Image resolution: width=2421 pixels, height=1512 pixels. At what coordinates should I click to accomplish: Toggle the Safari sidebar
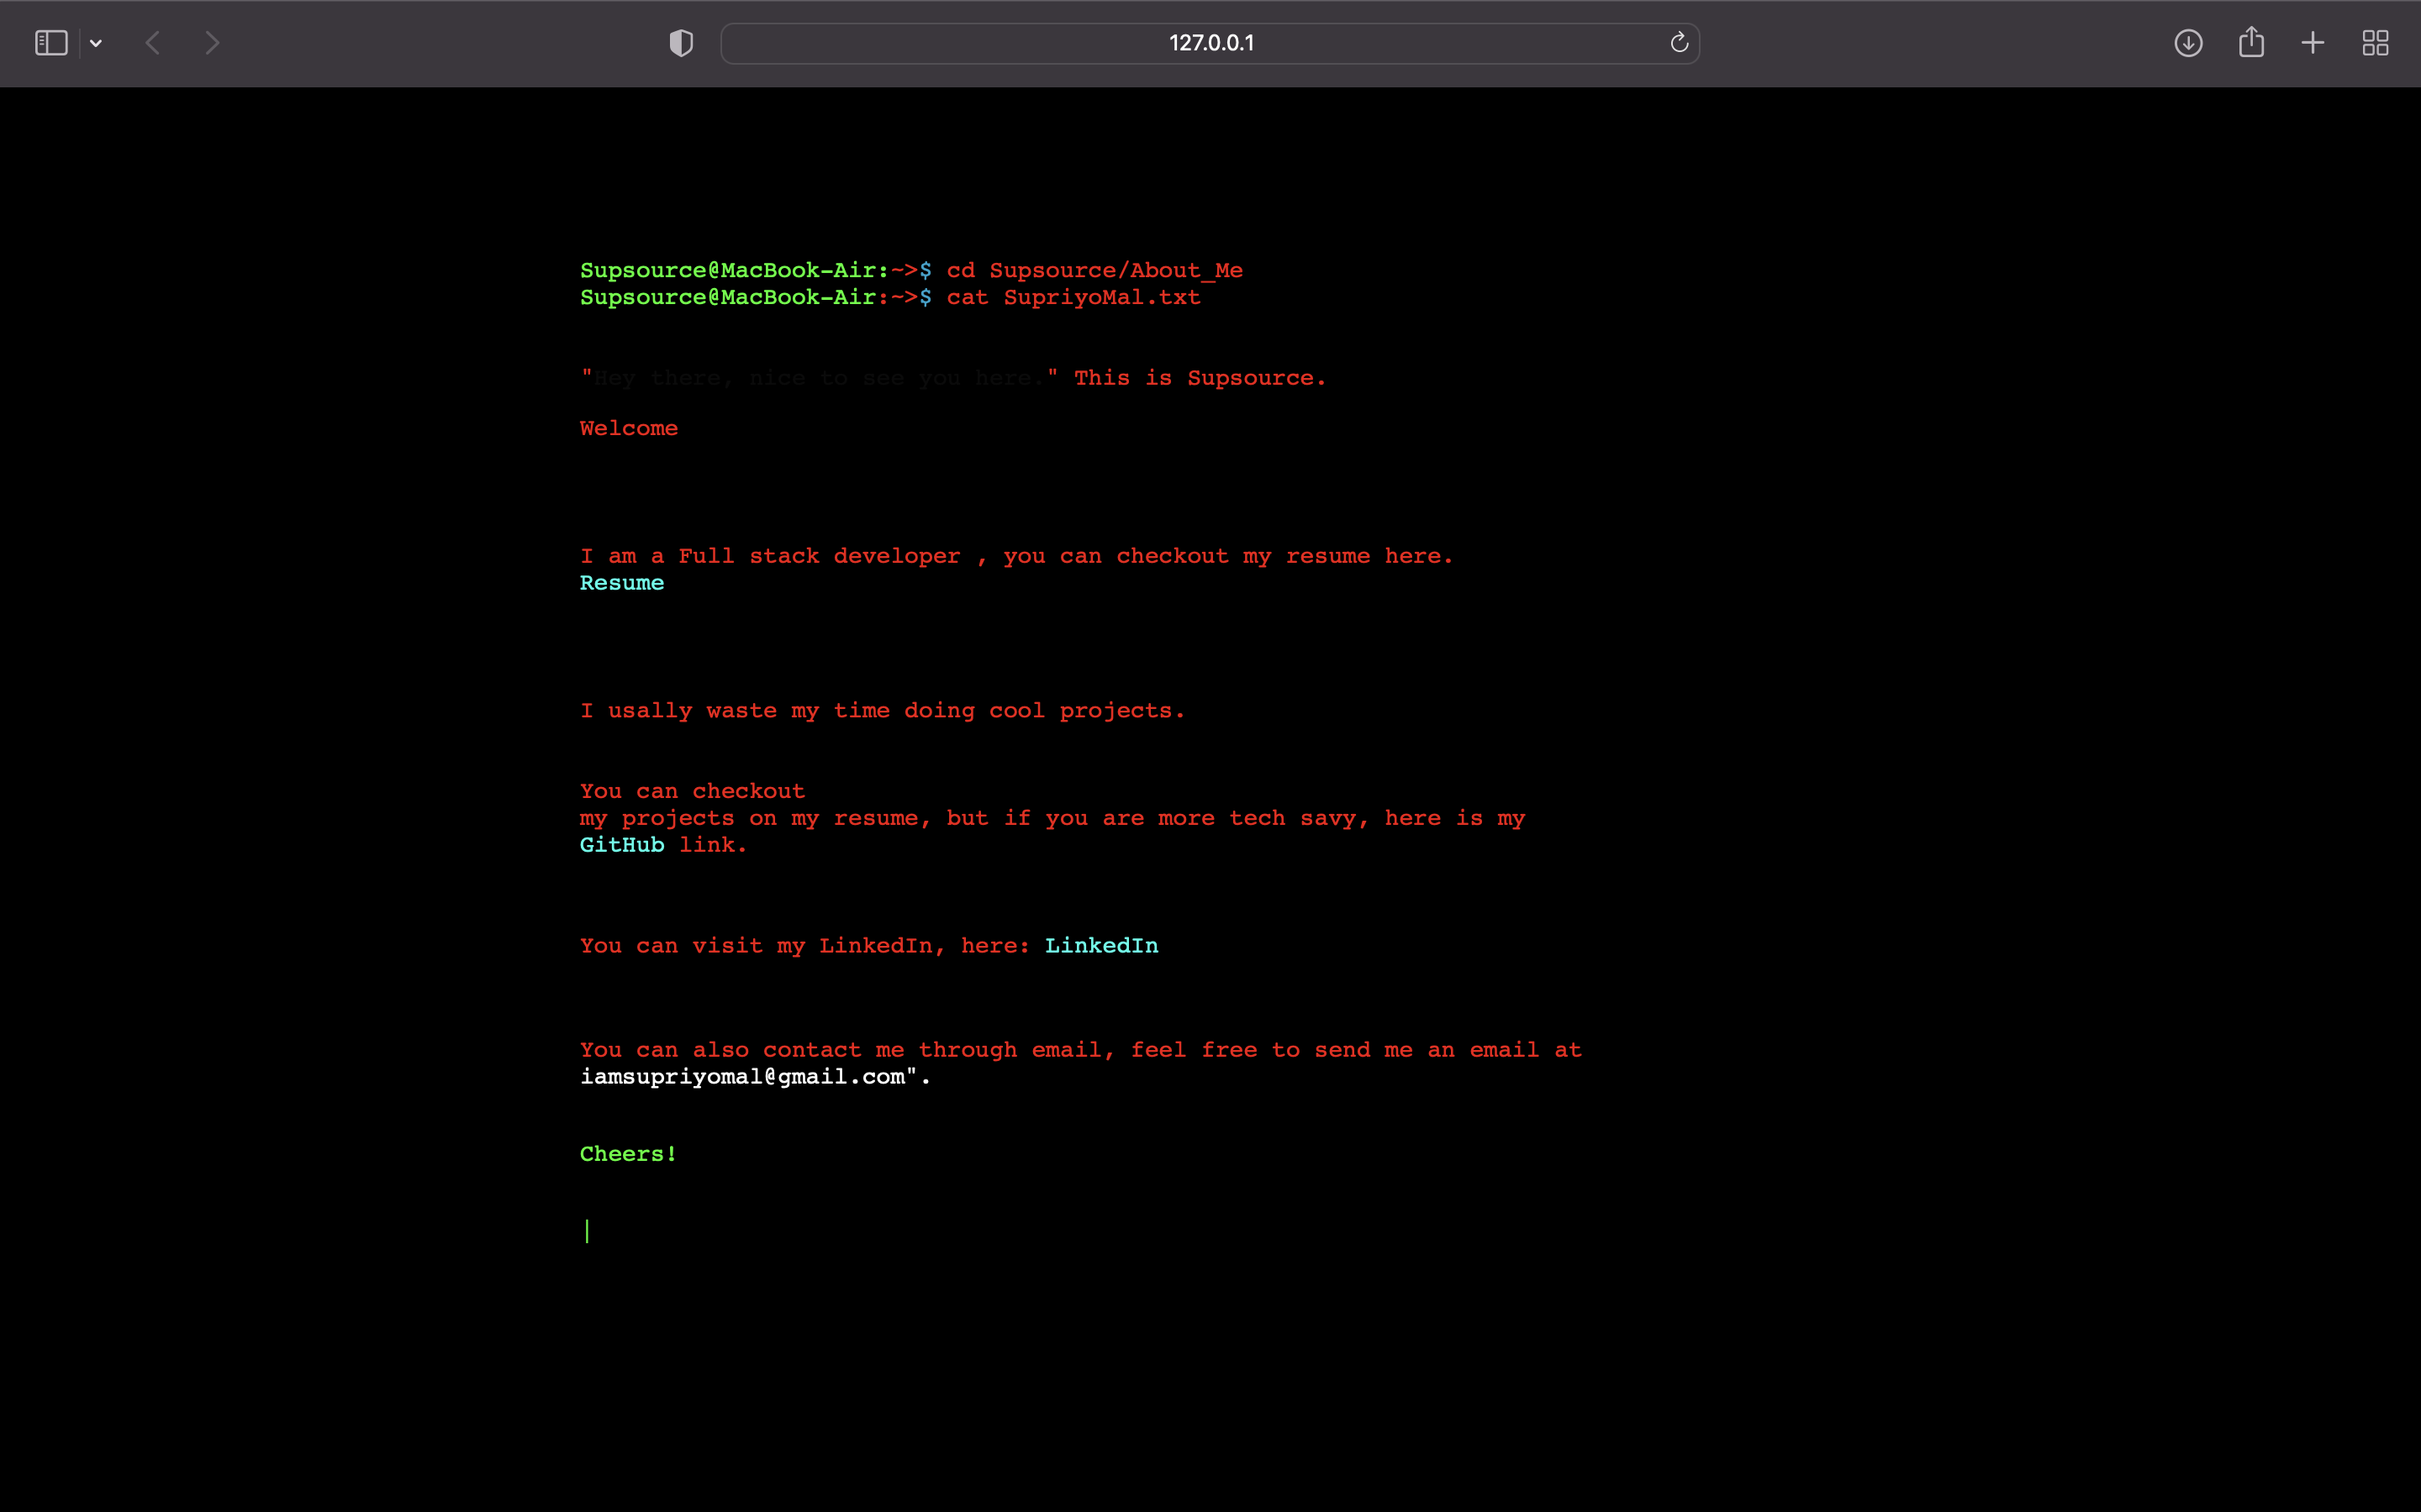pos(51,43)
